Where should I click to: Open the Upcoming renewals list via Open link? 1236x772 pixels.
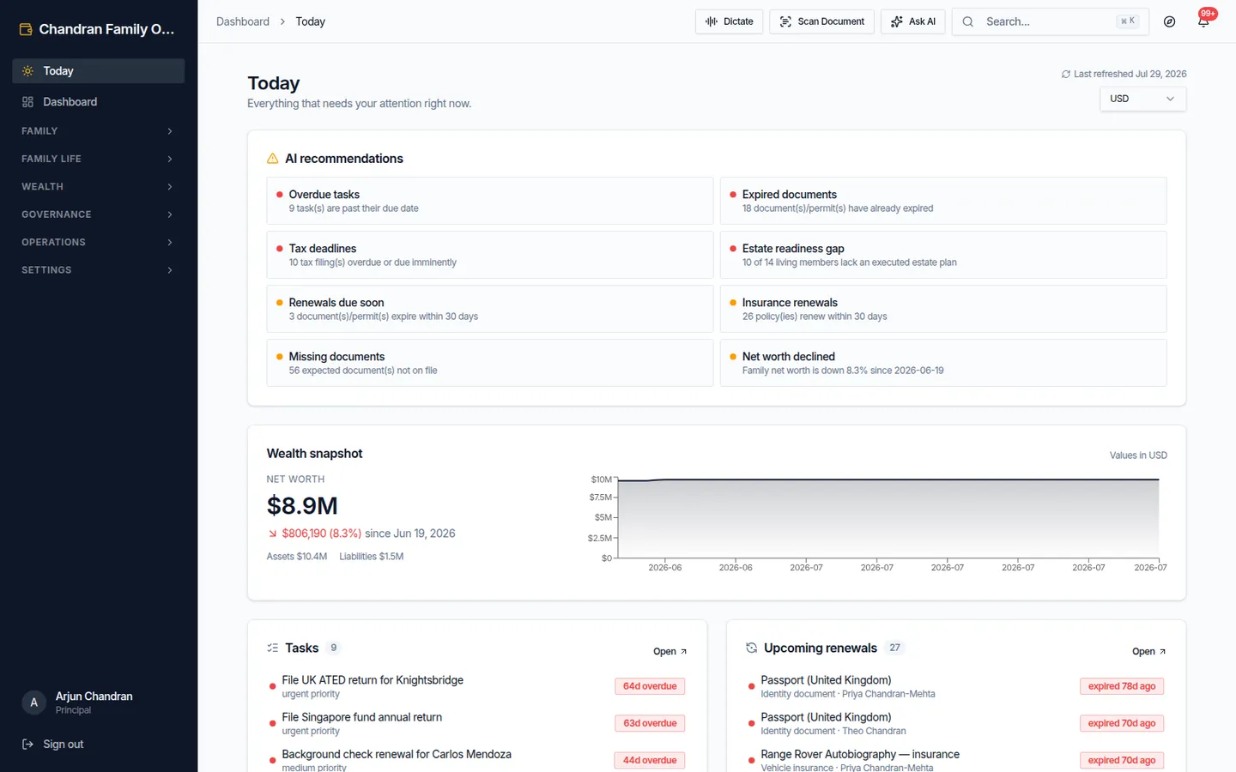(x=1148, y=652)
